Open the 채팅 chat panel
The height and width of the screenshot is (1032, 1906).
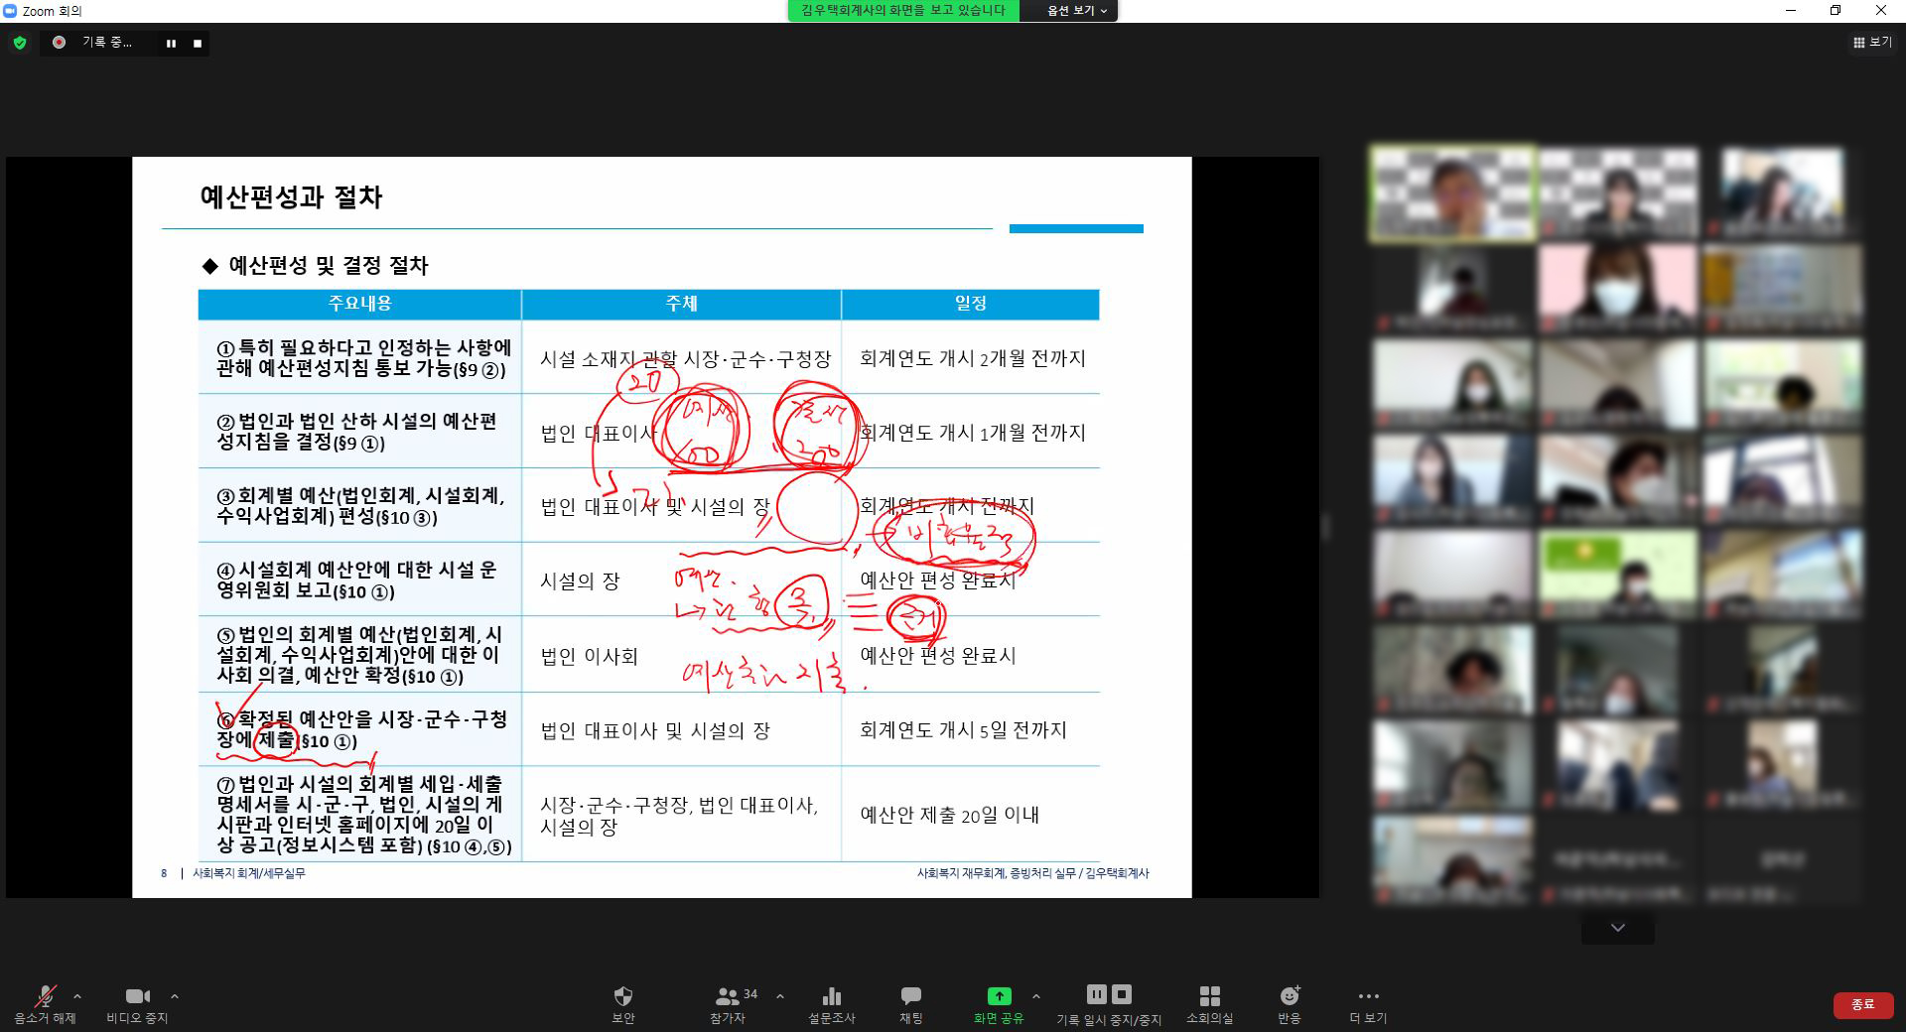coord(910,996)
